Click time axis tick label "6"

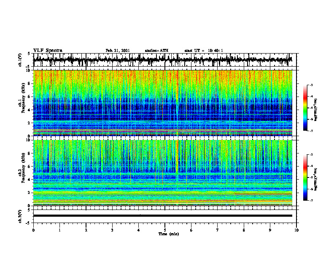(191, 230)
